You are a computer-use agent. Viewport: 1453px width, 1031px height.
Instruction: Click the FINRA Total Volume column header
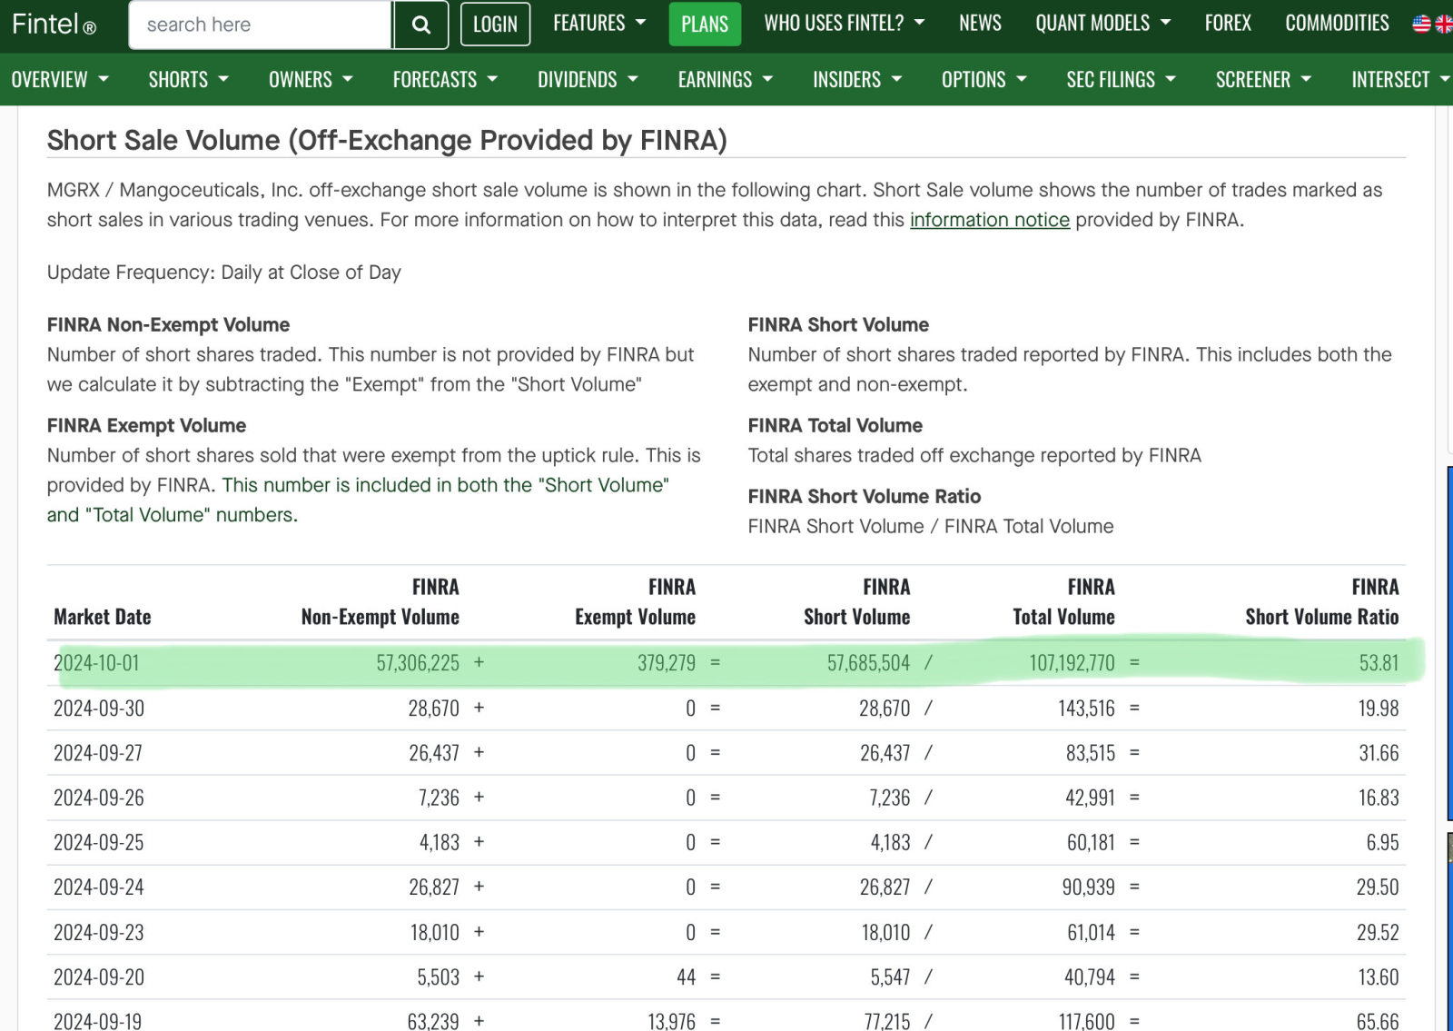pyautogui.click(x=1063, y=601)
